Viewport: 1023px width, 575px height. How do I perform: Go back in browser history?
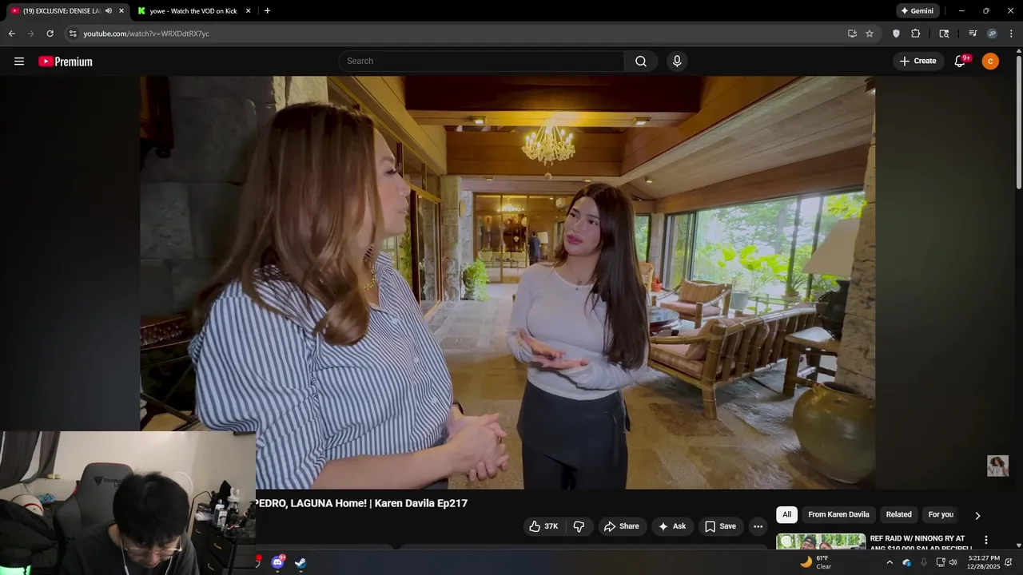click(11, 34)
